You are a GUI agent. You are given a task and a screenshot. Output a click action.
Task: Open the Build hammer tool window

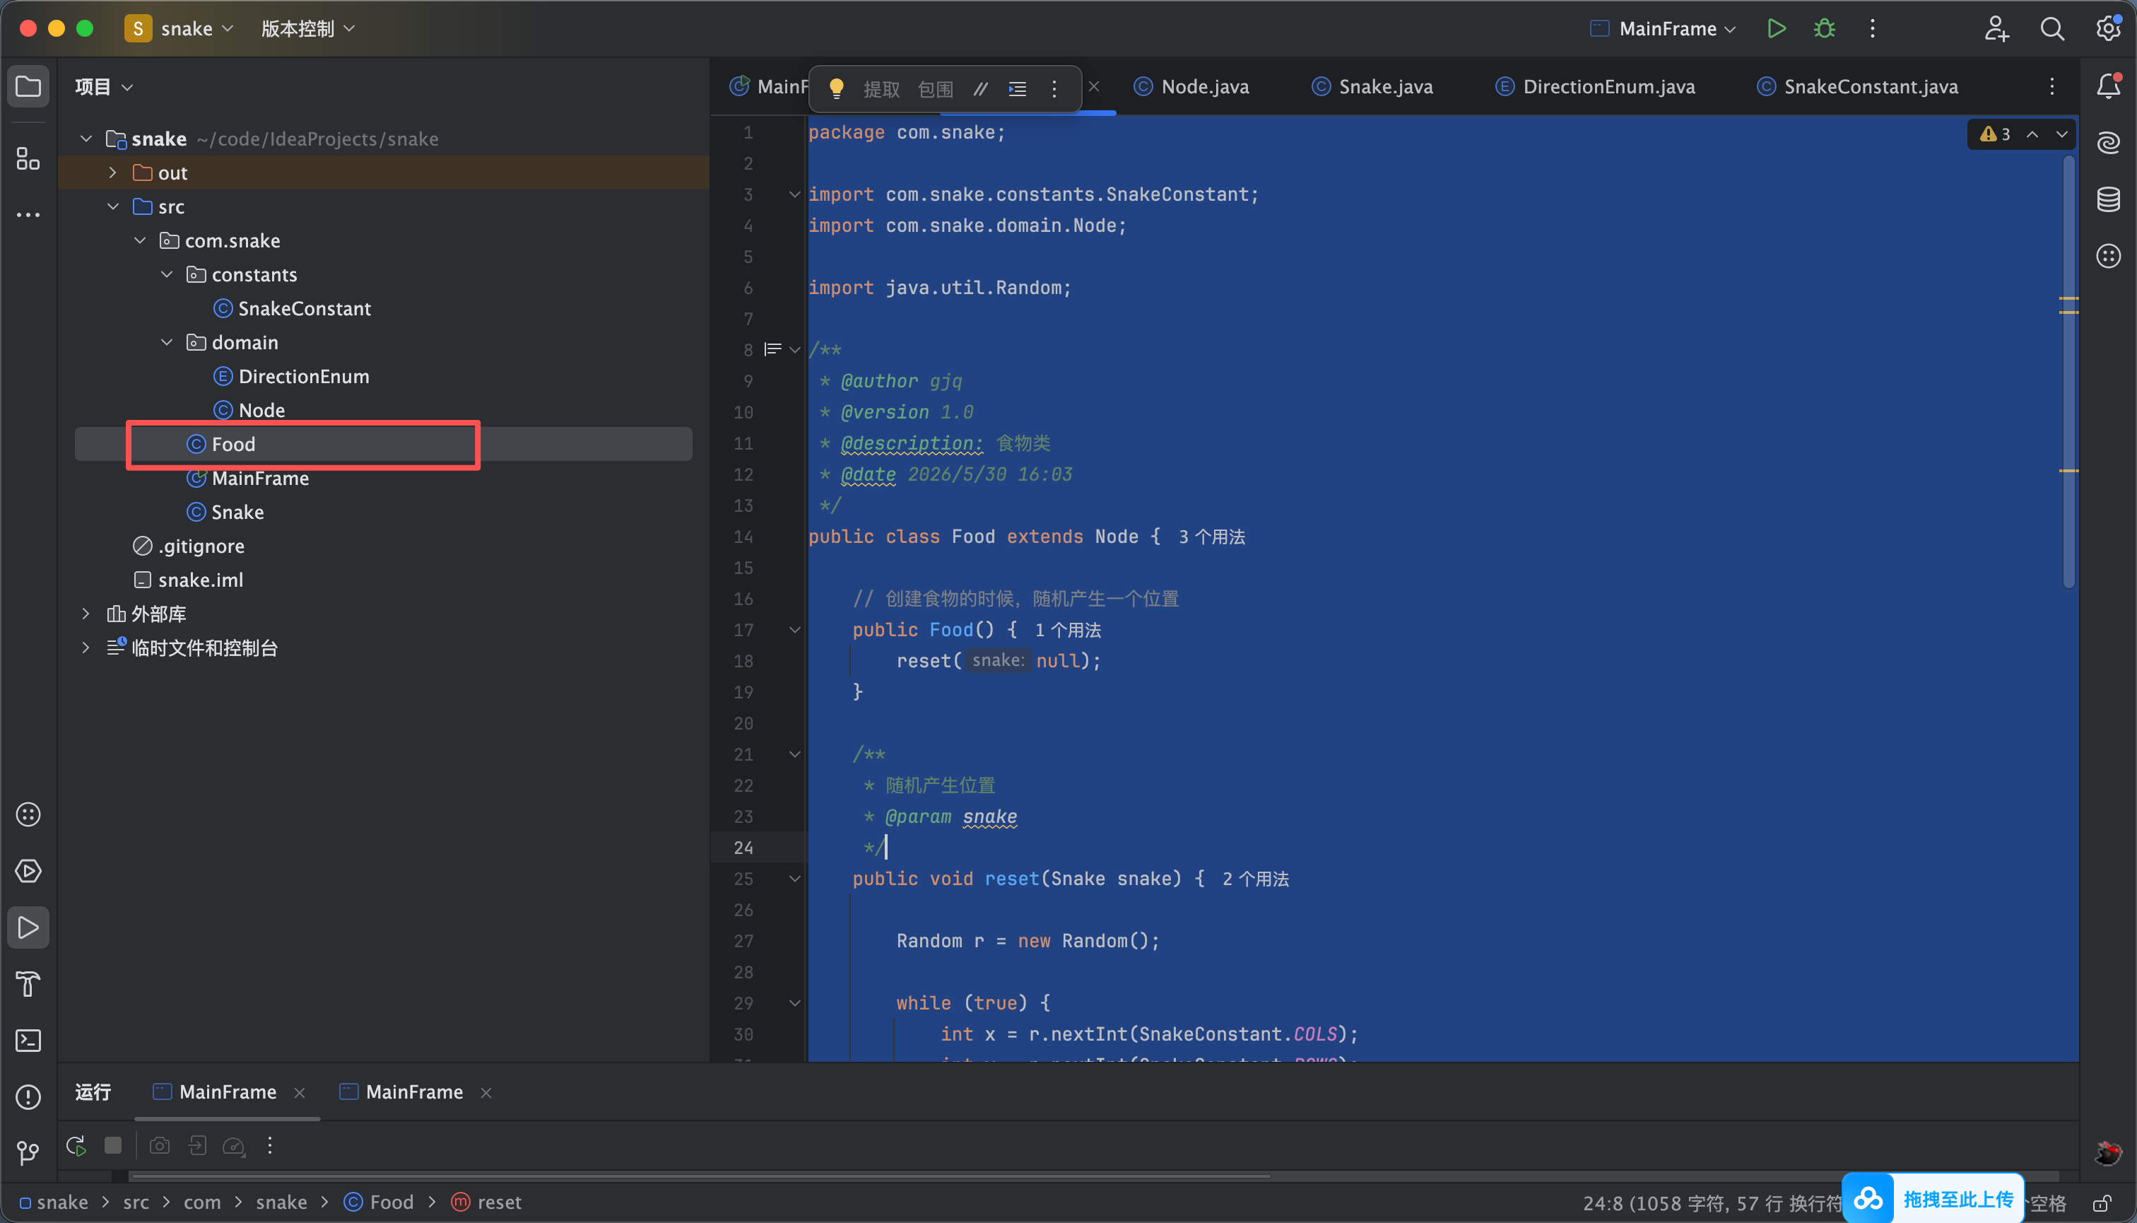point(28,983)
